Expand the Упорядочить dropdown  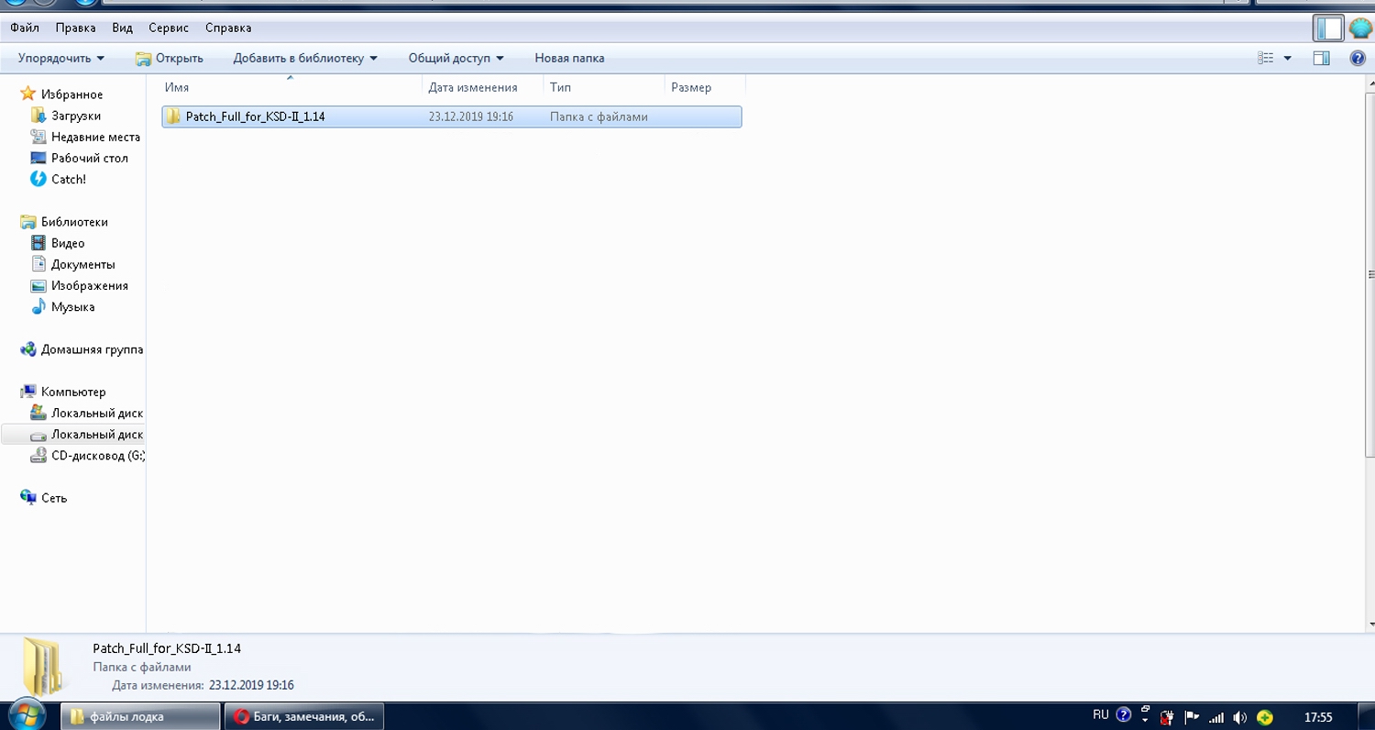[x=60, y=58]
